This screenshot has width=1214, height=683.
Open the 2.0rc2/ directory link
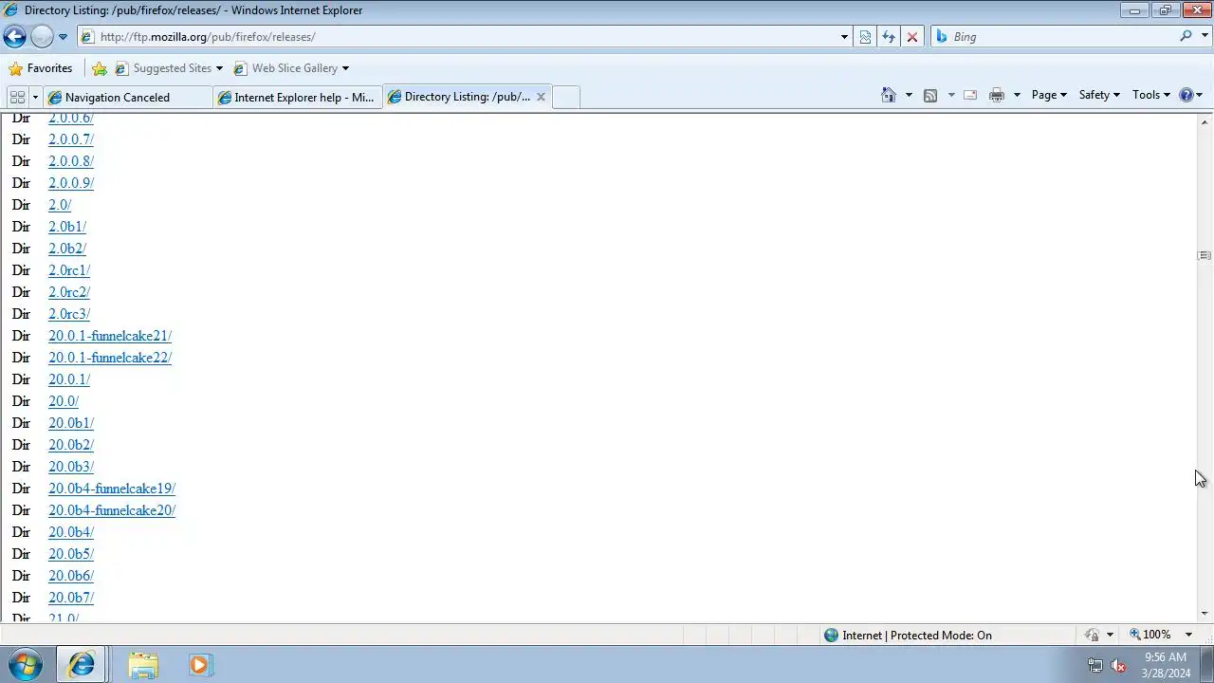[69, 292]
